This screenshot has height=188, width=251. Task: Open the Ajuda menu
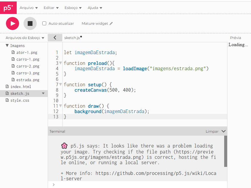95,8
